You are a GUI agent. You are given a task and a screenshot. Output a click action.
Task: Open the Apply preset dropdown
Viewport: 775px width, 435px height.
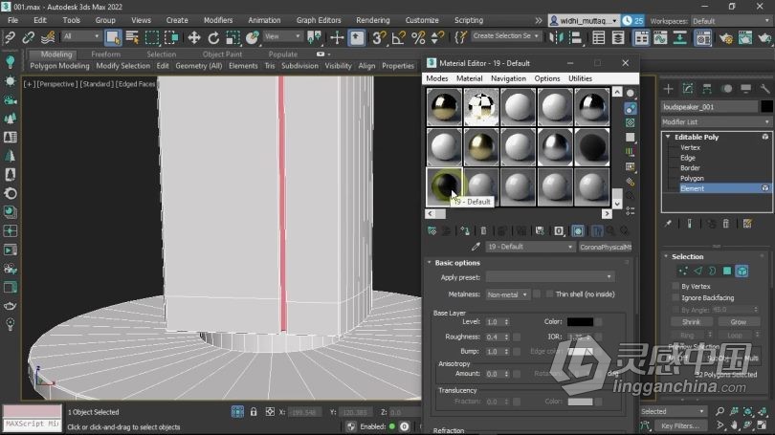(x=550, y=277)
